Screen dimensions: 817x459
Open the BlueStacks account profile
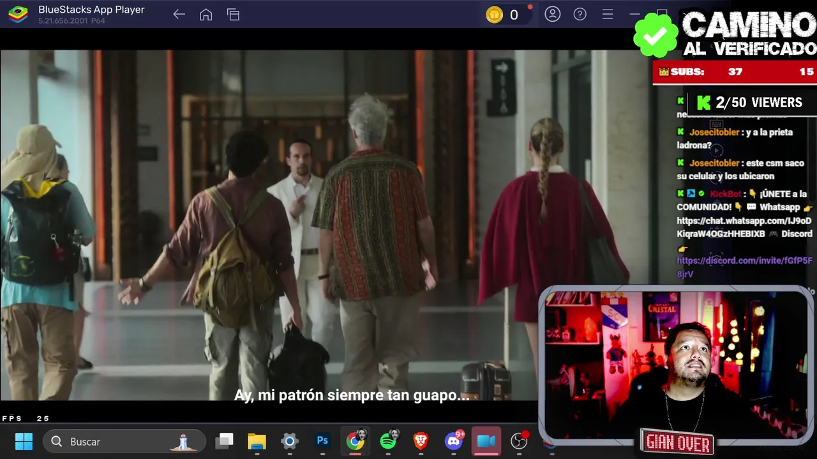553,14
